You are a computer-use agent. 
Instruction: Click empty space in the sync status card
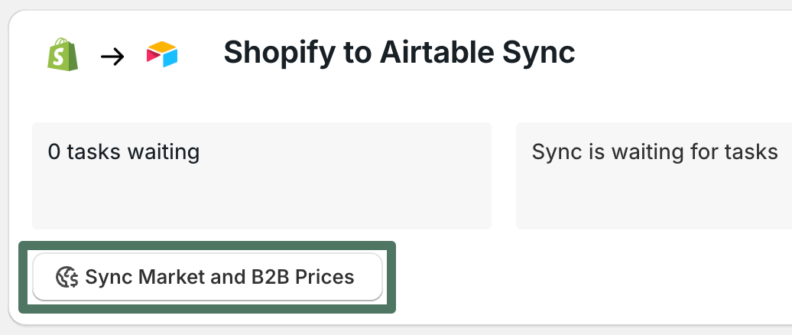coord(654,199)
